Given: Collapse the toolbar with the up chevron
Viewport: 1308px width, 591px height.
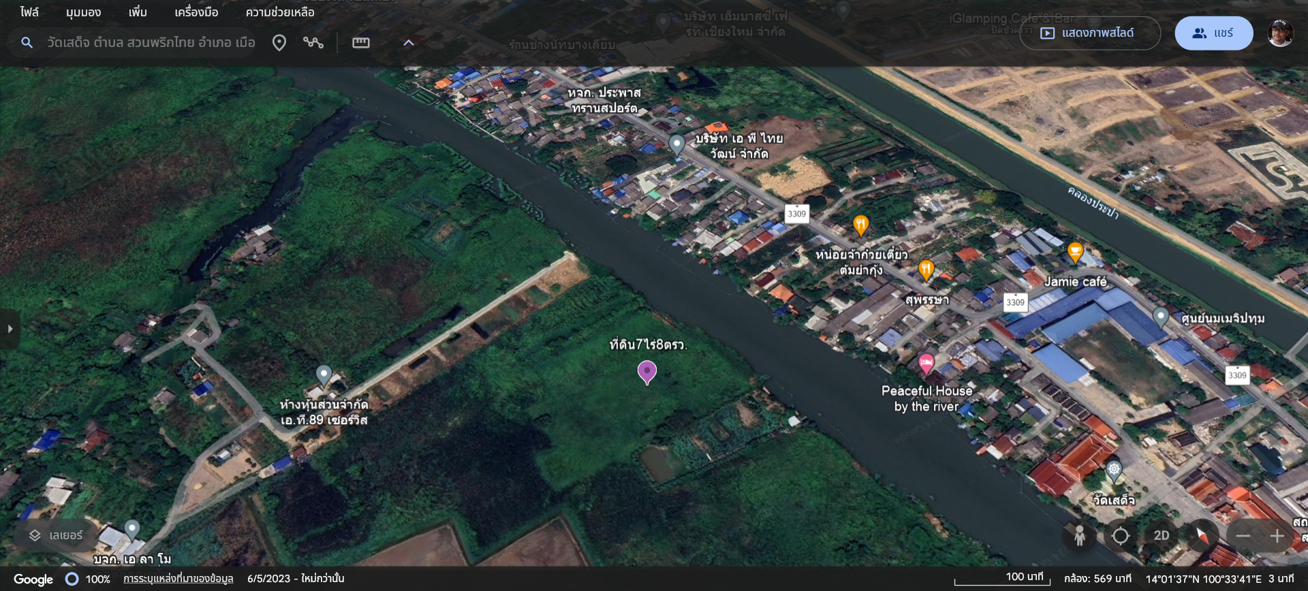Looking at the screenshot, I should coord(409,43).
